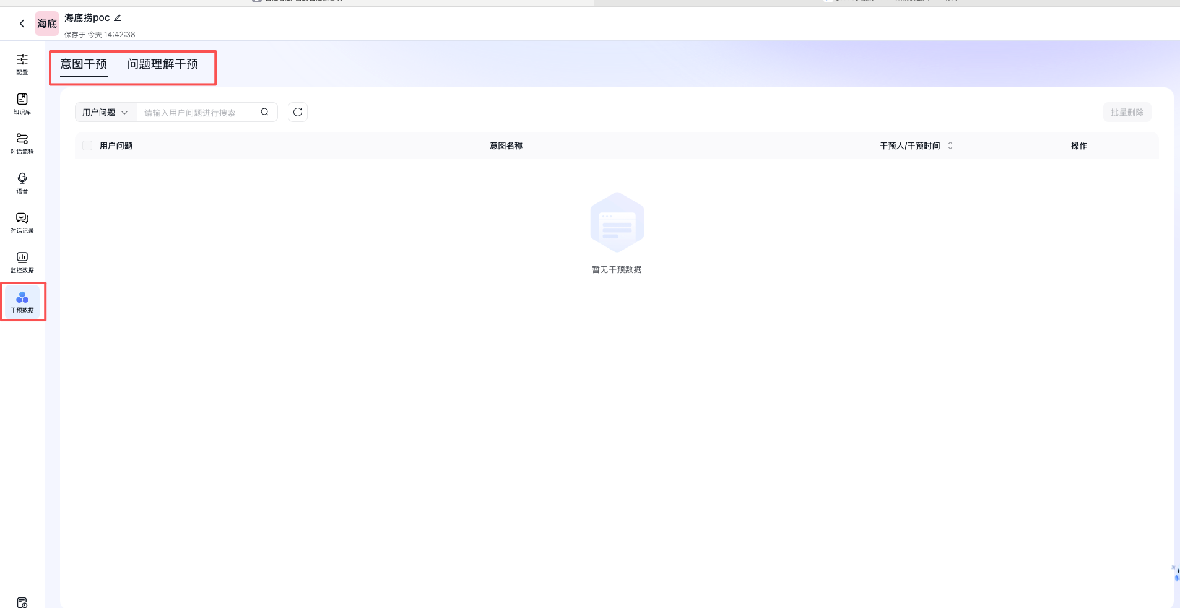The image size is (1180, 608).
Task: Click the document-with-clock icon at sidebar bottom
Action: (22, 601)
